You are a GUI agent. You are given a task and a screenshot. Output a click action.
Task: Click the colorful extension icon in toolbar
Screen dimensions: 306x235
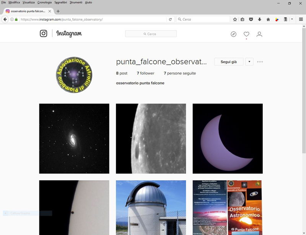pyautogui.click(x=277, y=19)
